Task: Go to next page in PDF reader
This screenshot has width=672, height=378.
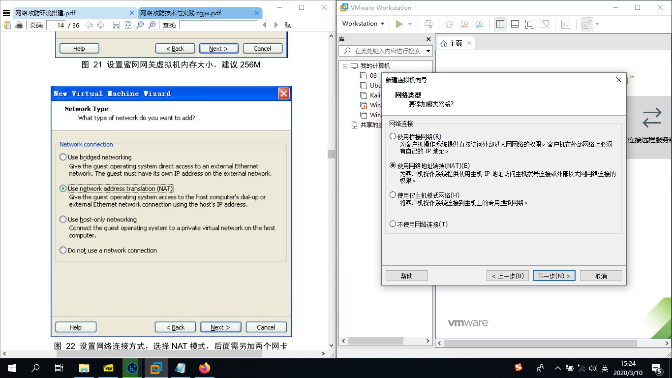Action: pos(100,25)
